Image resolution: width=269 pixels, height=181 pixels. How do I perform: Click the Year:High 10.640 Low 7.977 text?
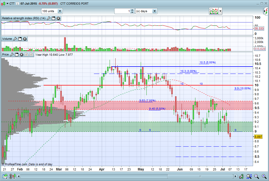point(54,55)
